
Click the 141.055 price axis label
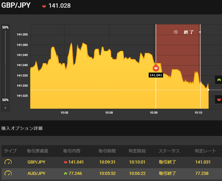[x=22, y=34]
